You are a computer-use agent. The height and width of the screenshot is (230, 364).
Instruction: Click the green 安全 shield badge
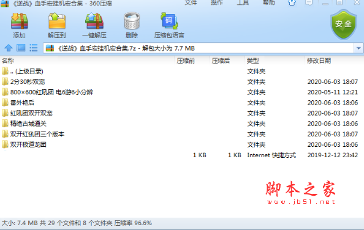point(343,24)
